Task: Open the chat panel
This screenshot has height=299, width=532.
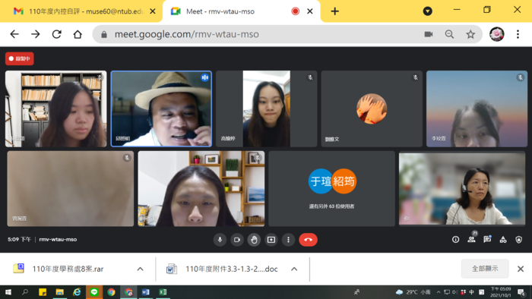Action: 487,239
